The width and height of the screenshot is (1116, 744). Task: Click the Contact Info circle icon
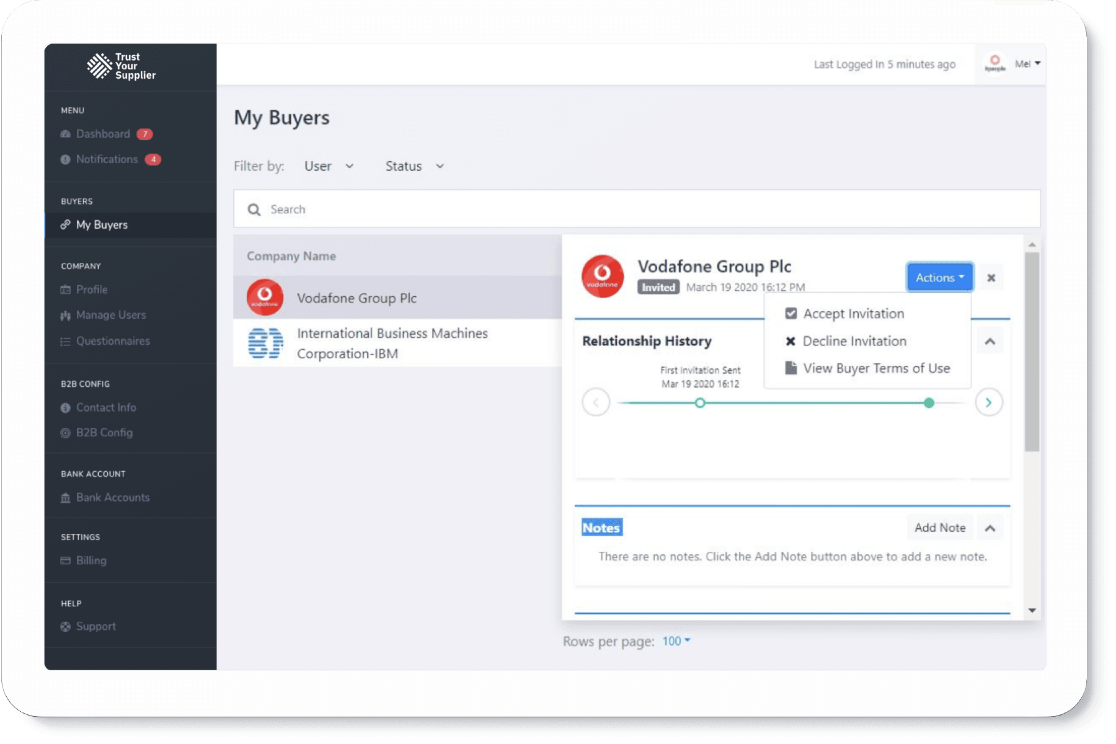(65, 408)
